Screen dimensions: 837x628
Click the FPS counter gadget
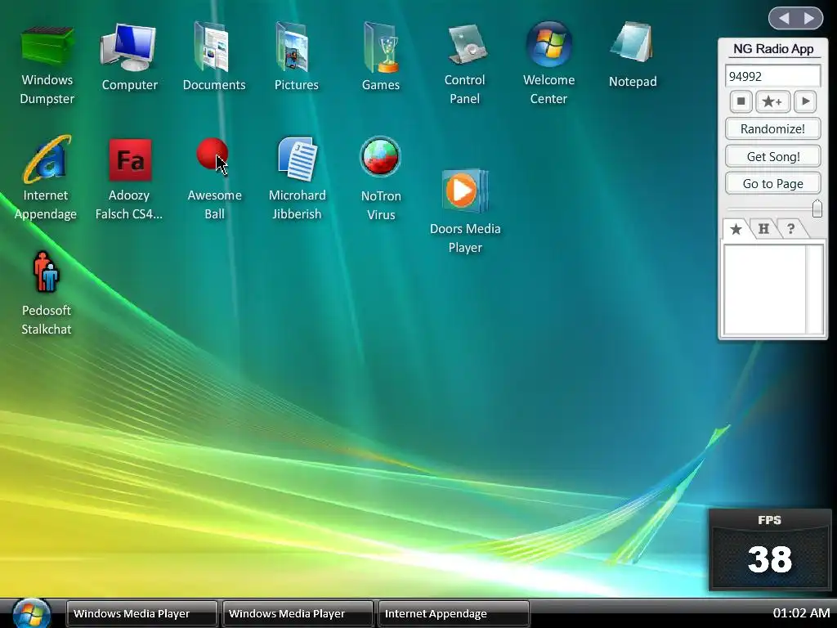point(769,549)
